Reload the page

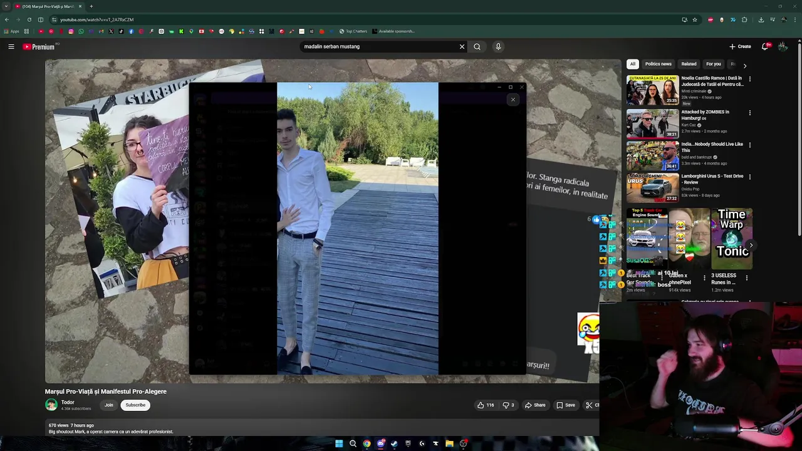[x=29, y=19]
